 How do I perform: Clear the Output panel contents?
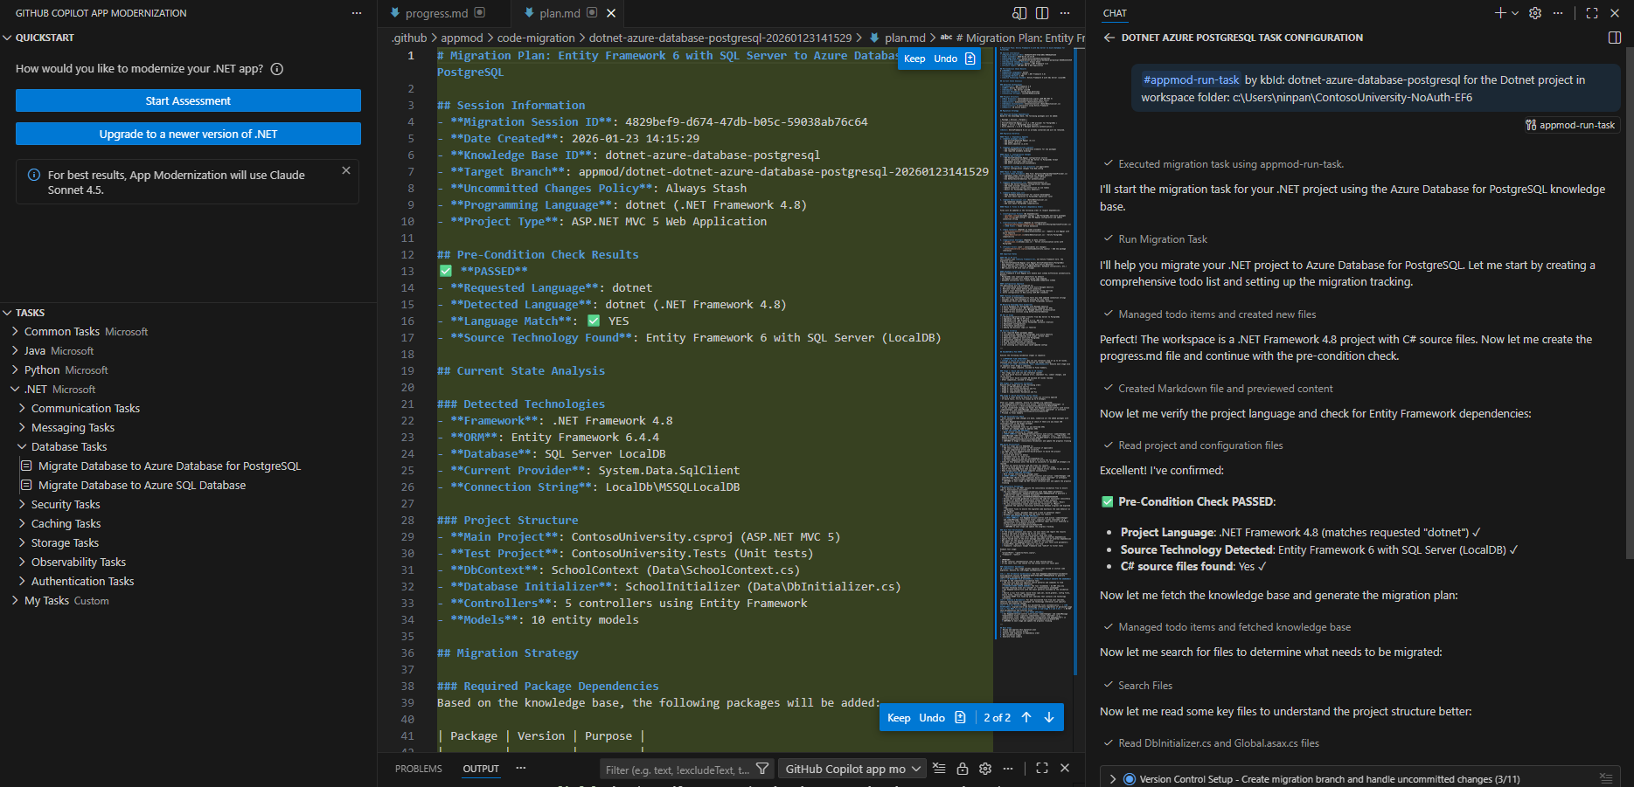(939, 769)
